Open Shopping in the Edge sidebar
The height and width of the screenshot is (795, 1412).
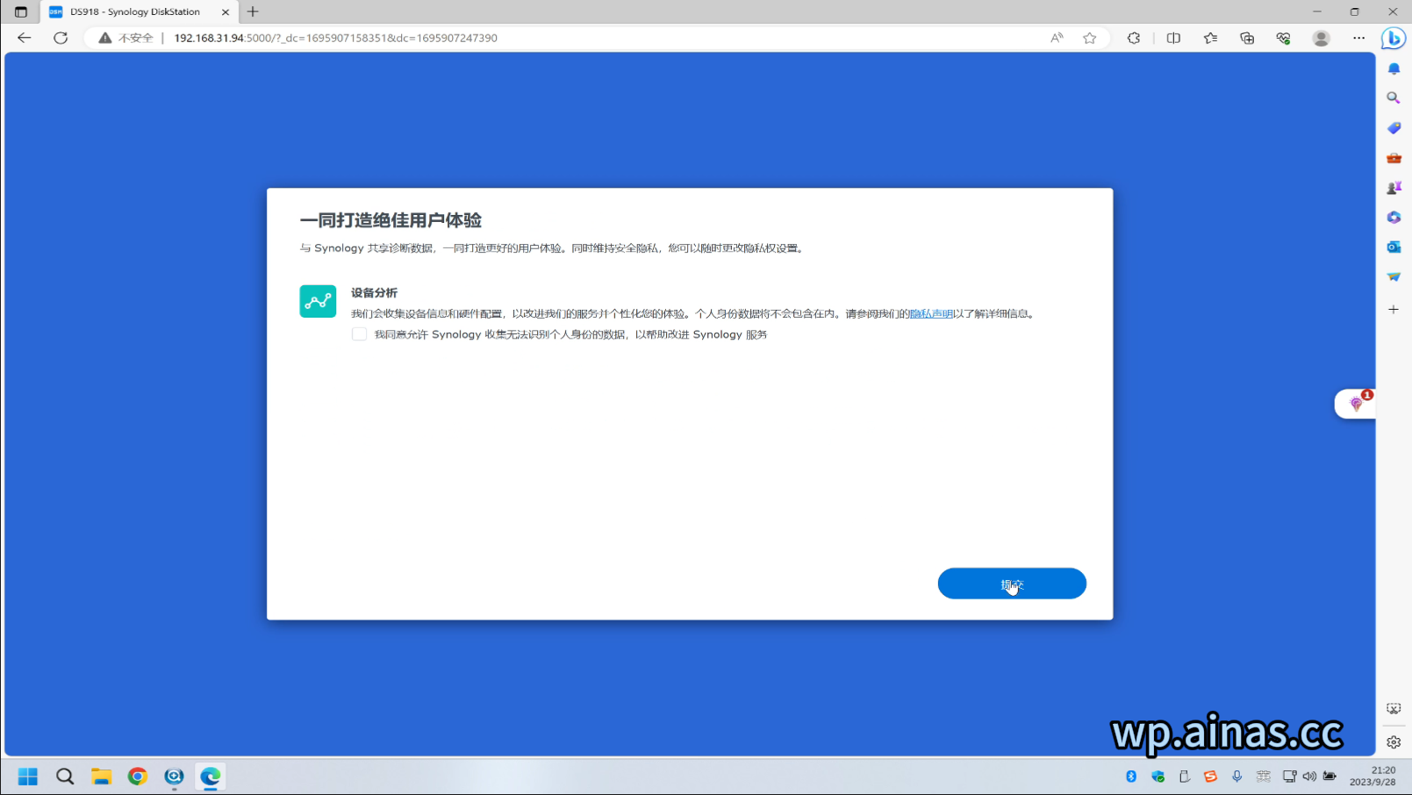click(1394, 127)
